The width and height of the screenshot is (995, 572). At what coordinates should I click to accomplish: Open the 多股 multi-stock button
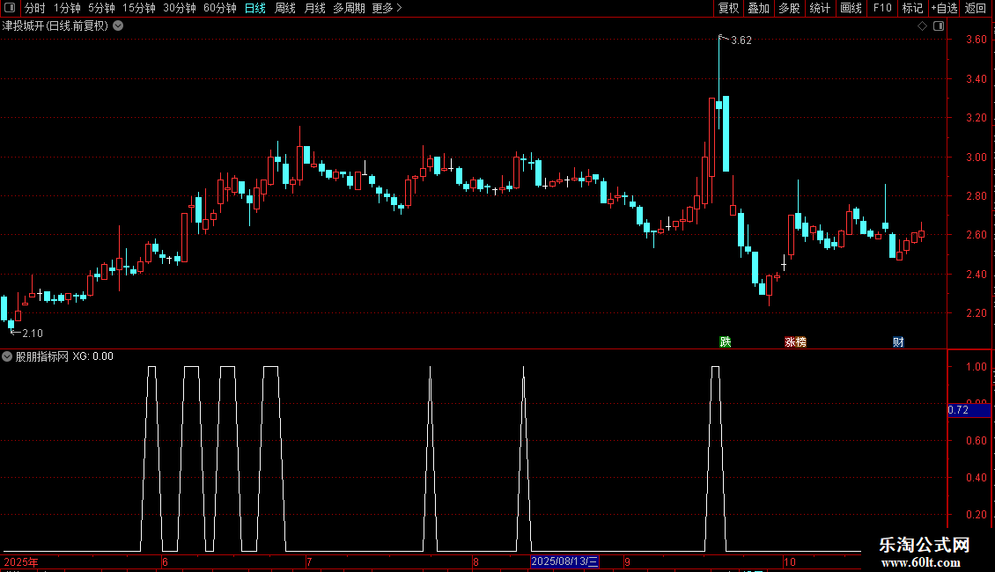789,8
